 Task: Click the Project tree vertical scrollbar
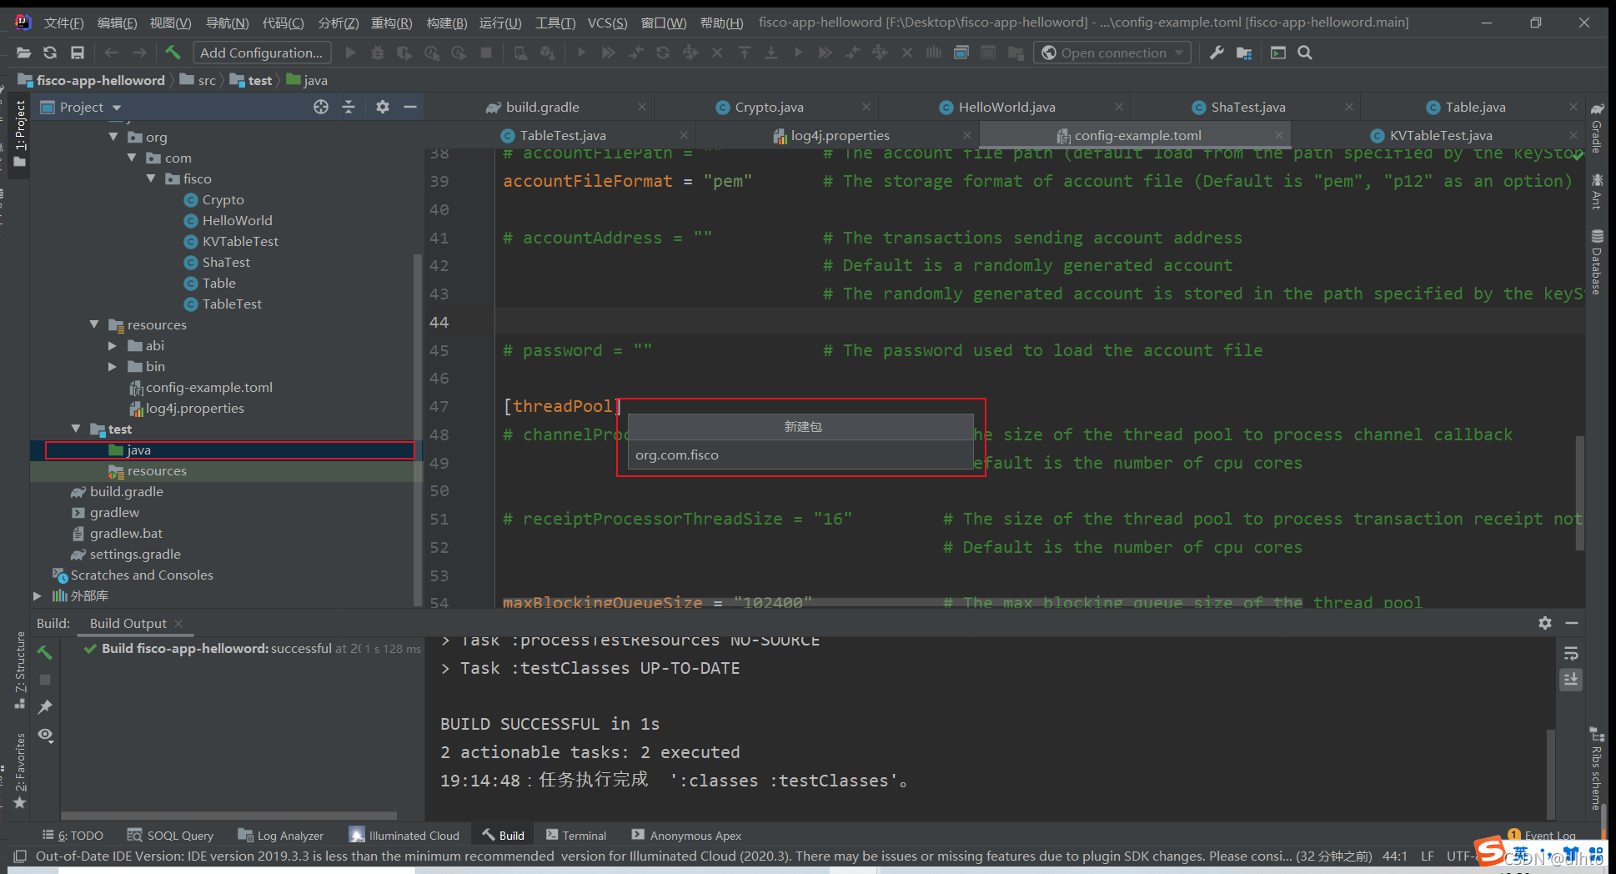tap(418, 429)
